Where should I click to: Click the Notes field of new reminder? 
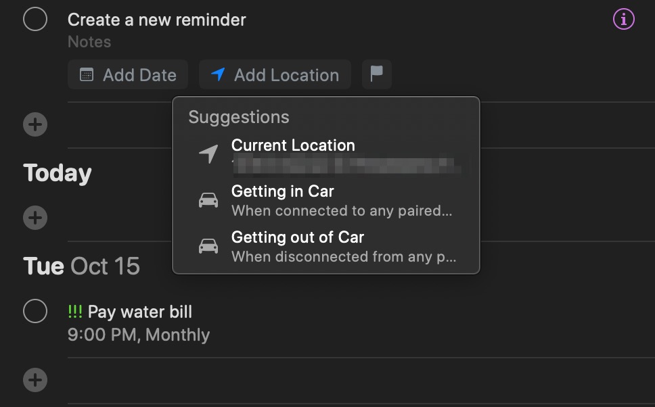[x=89, y=42]
